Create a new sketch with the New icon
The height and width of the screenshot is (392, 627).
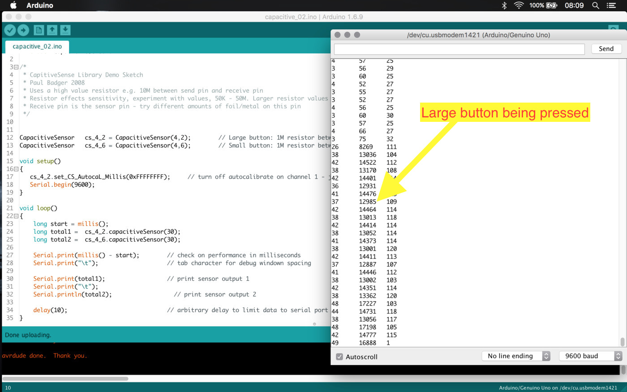[39, 30]
